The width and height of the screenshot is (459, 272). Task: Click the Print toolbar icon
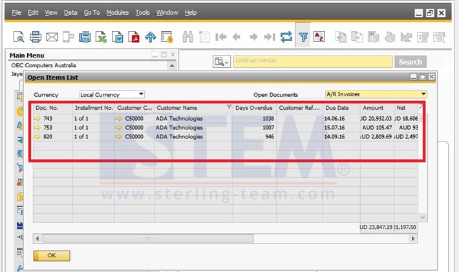[36, 37]
